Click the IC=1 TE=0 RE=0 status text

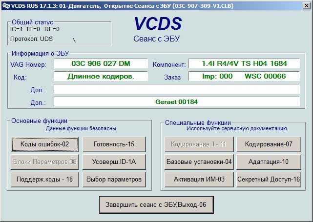(35, 29)
